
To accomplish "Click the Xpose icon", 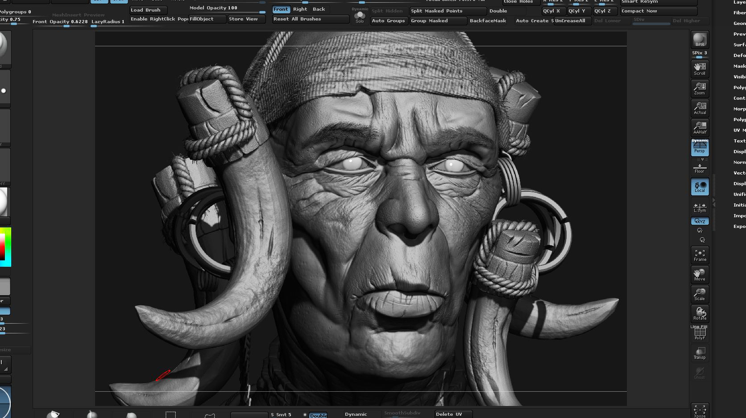I will [x=700, y=410].
